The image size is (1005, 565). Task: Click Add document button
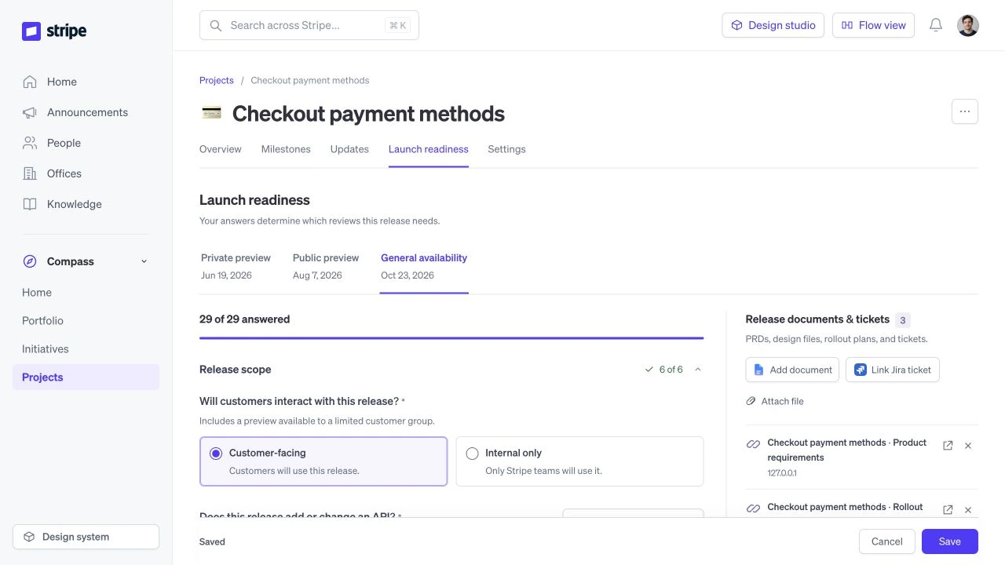[792, 370]
